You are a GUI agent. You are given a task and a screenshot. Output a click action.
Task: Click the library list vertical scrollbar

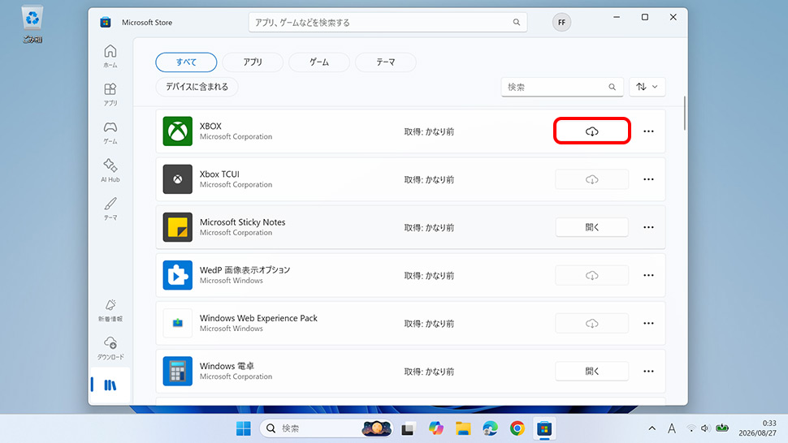685,114
